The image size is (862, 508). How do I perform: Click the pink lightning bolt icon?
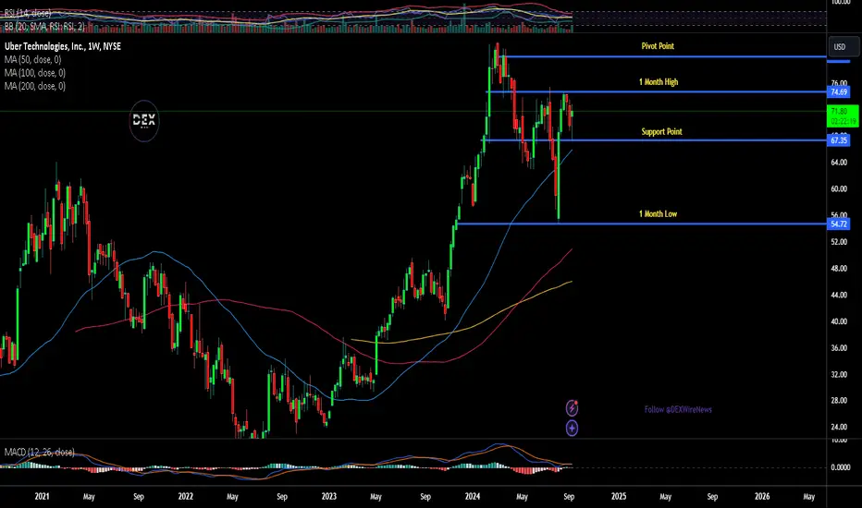pyautogui.click(x=572, y=408)
